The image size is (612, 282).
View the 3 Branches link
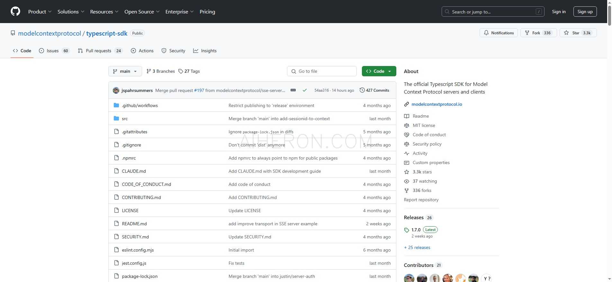coord(160,71)
